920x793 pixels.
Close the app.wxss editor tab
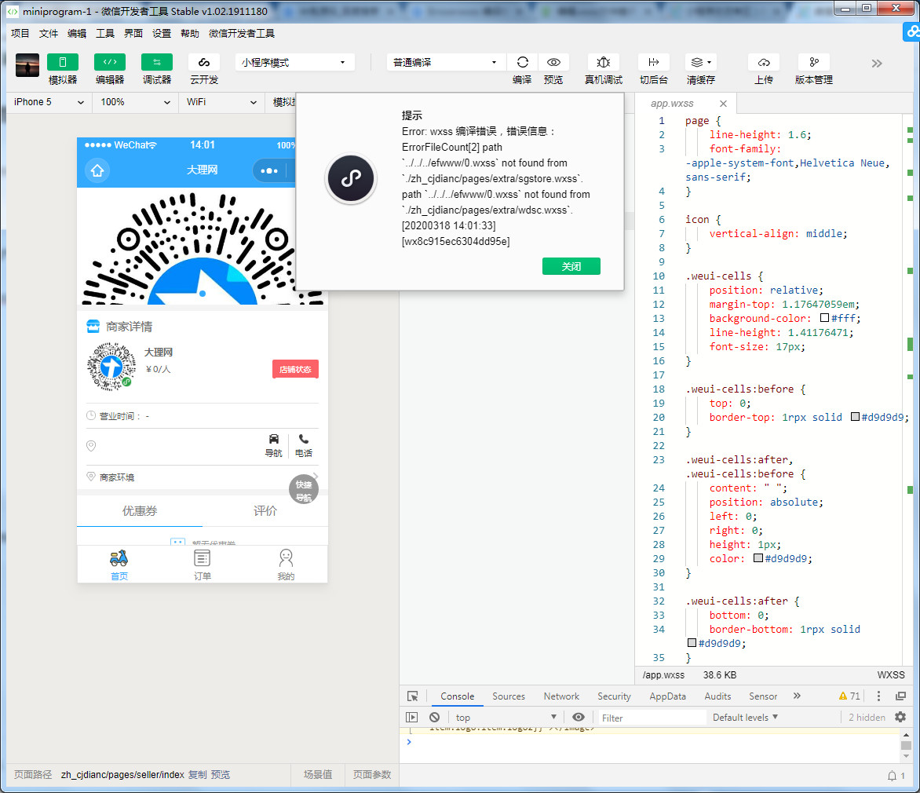point(724,104)
